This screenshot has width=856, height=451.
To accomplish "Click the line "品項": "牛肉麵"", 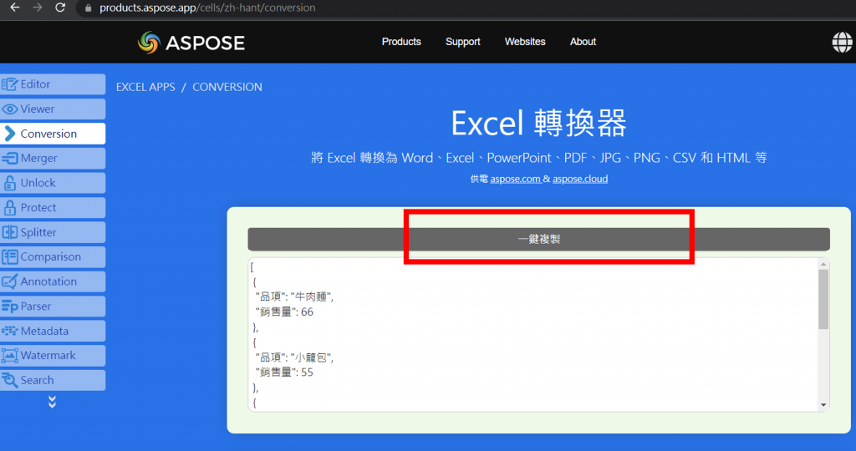I will coord(294,296).
